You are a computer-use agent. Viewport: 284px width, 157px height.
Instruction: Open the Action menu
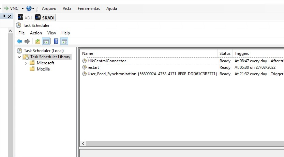coord(36,33)
